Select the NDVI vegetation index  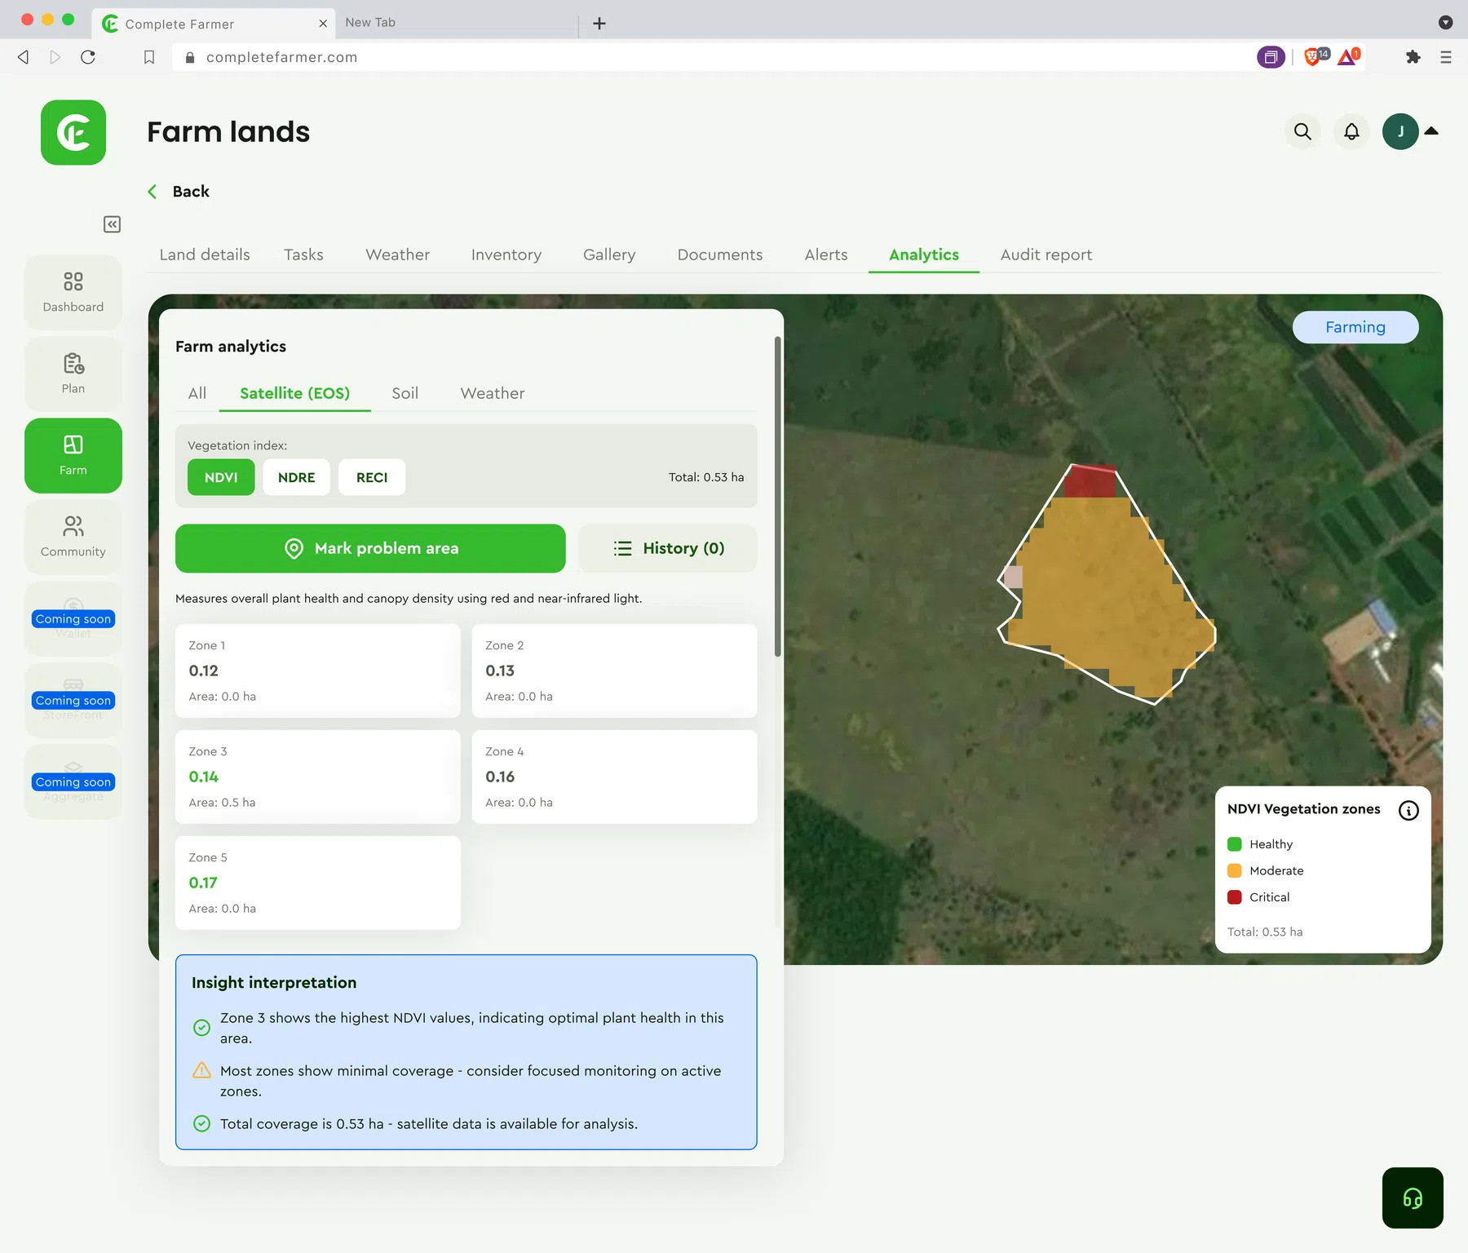point(221,477)
